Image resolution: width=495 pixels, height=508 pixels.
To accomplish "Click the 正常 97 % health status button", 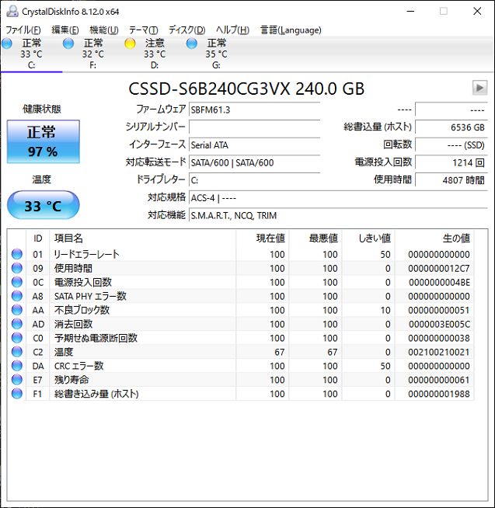I will [43, 141].
